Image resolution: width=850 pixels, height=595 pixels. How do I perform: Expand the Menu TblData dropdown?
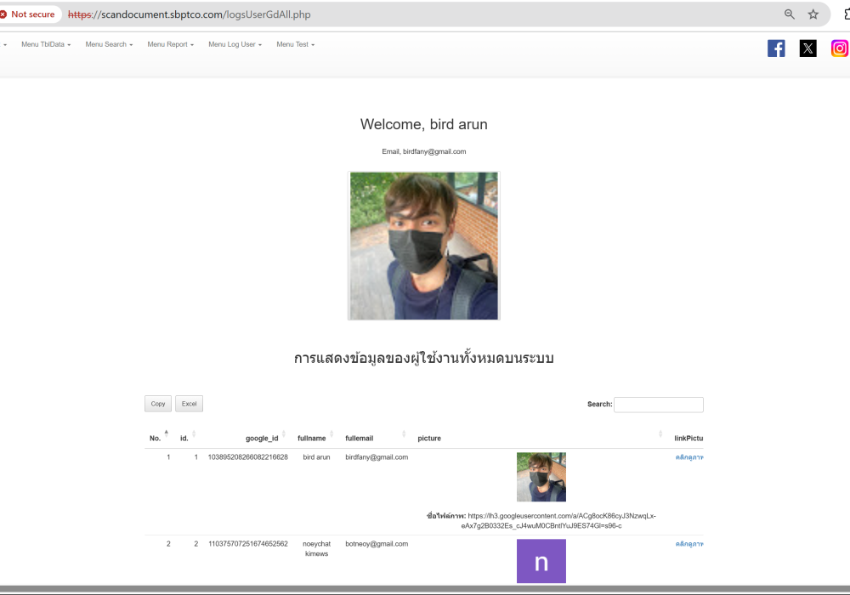[x=46, y=44]
